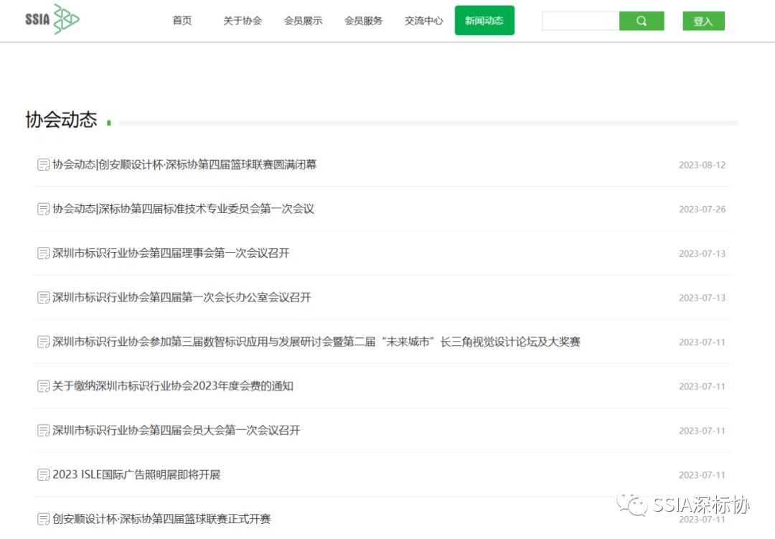The width and height of the screenshot is (775, 539).
Task: Click the 登入 login button
Action: (x=703, y=21)
